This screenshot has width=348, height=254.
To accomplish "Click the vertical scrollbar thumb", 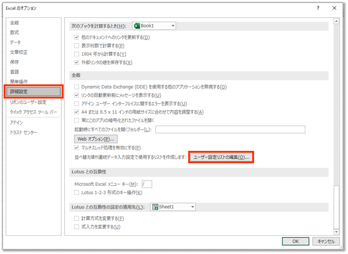I will [337, 207].
